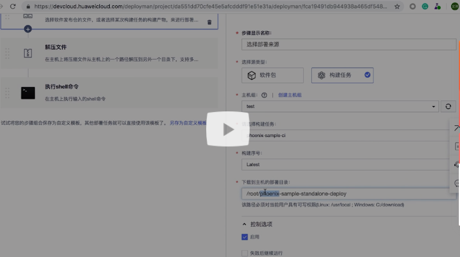Click 另存为自定义模板 link

[x=188, y=123]
